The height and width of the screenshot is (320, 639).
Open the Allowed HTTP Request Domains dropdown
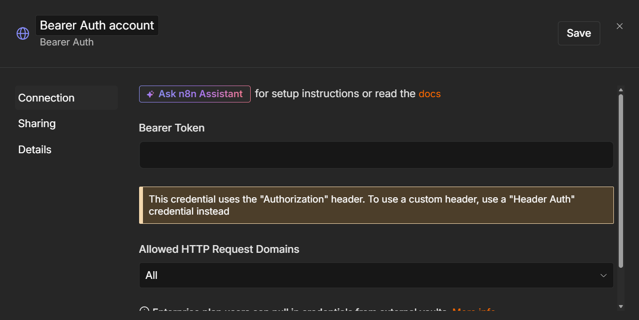376,276
